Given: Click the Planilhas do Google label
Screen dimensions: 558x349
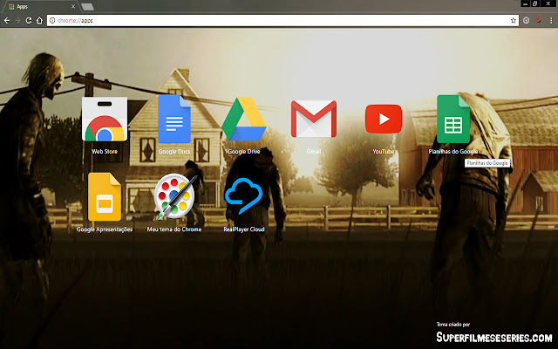Looking at the screenshot, I should pyautogui.click(x=453, y=151).
